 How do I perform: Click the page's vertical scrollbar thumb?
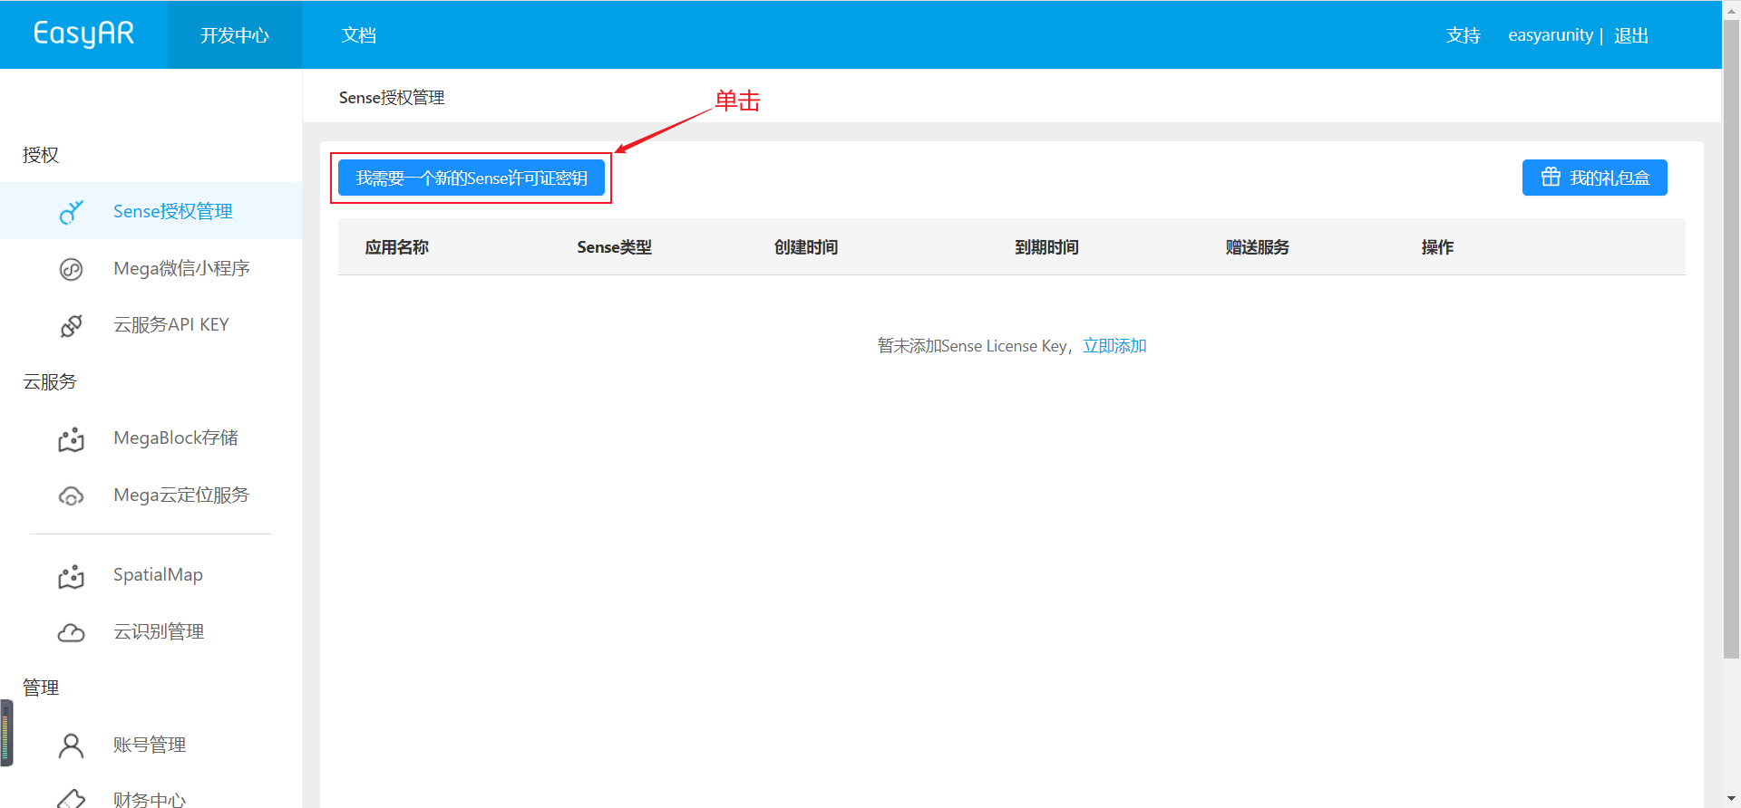click(1731, 340)
